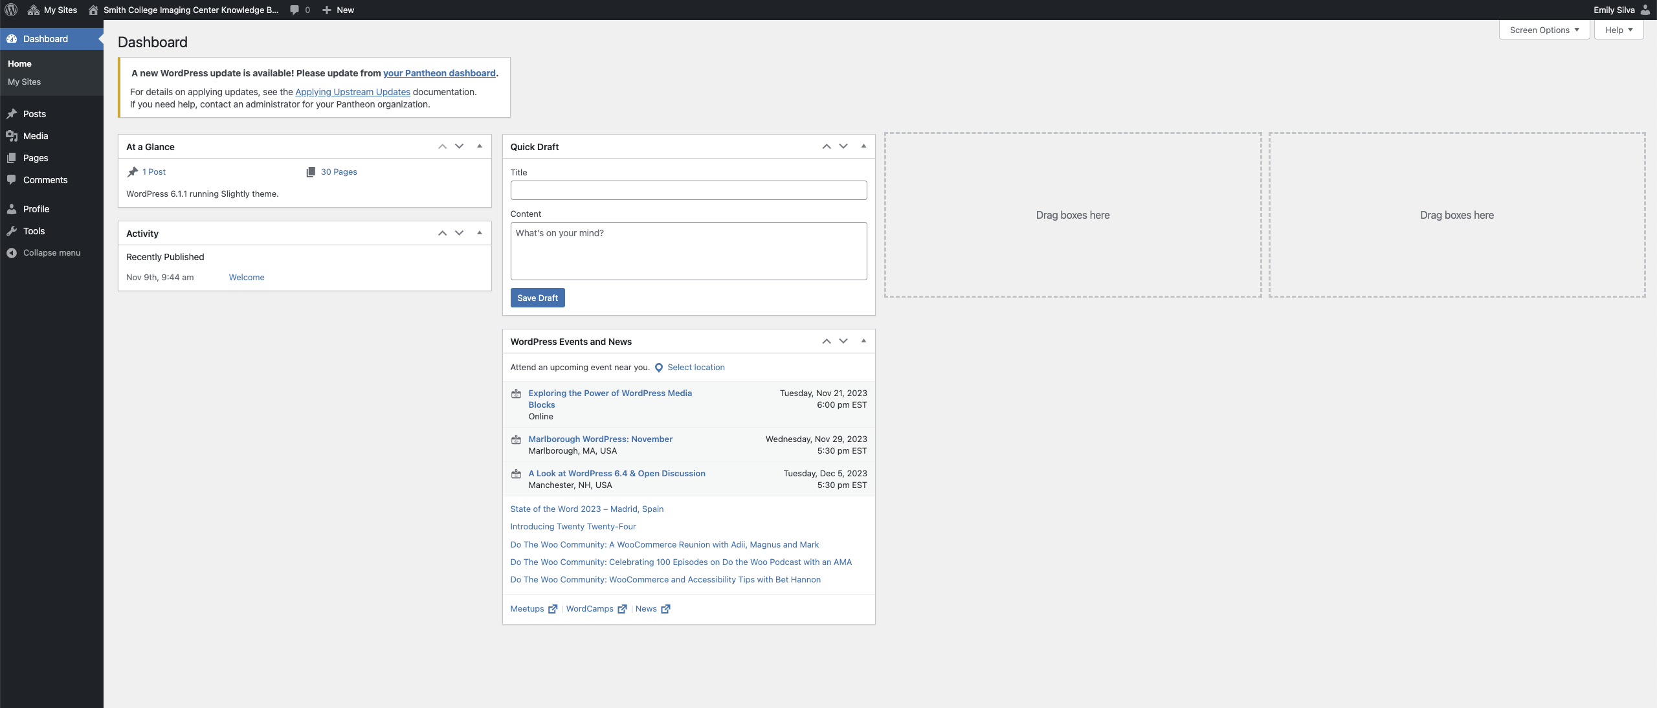The image size is (1657, 708).
Task: Toggle Activity panel collapse
Action: click(x=480, y=233)
